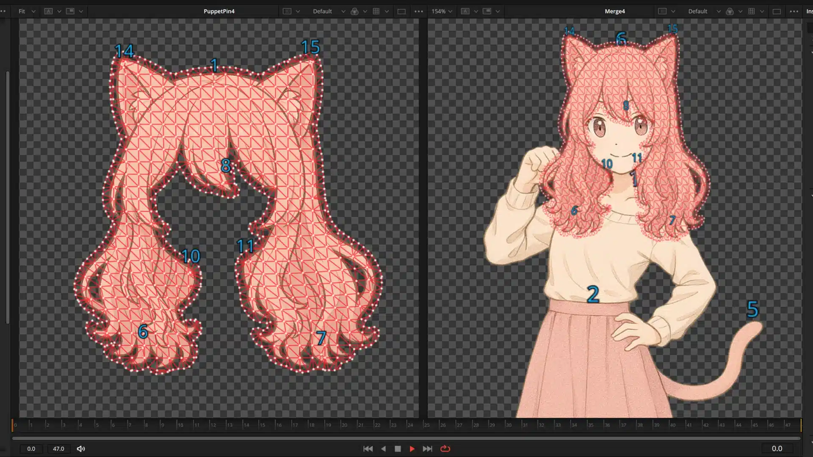
Task: Click the color channel icon in Merge4 viewer
Action: [x=730, y=11]
